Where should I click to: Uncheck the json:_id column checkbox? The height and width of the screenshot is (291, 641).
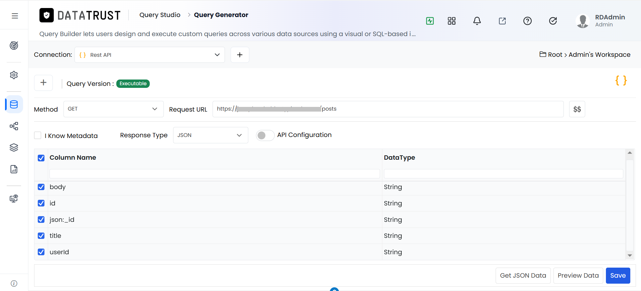41,220
